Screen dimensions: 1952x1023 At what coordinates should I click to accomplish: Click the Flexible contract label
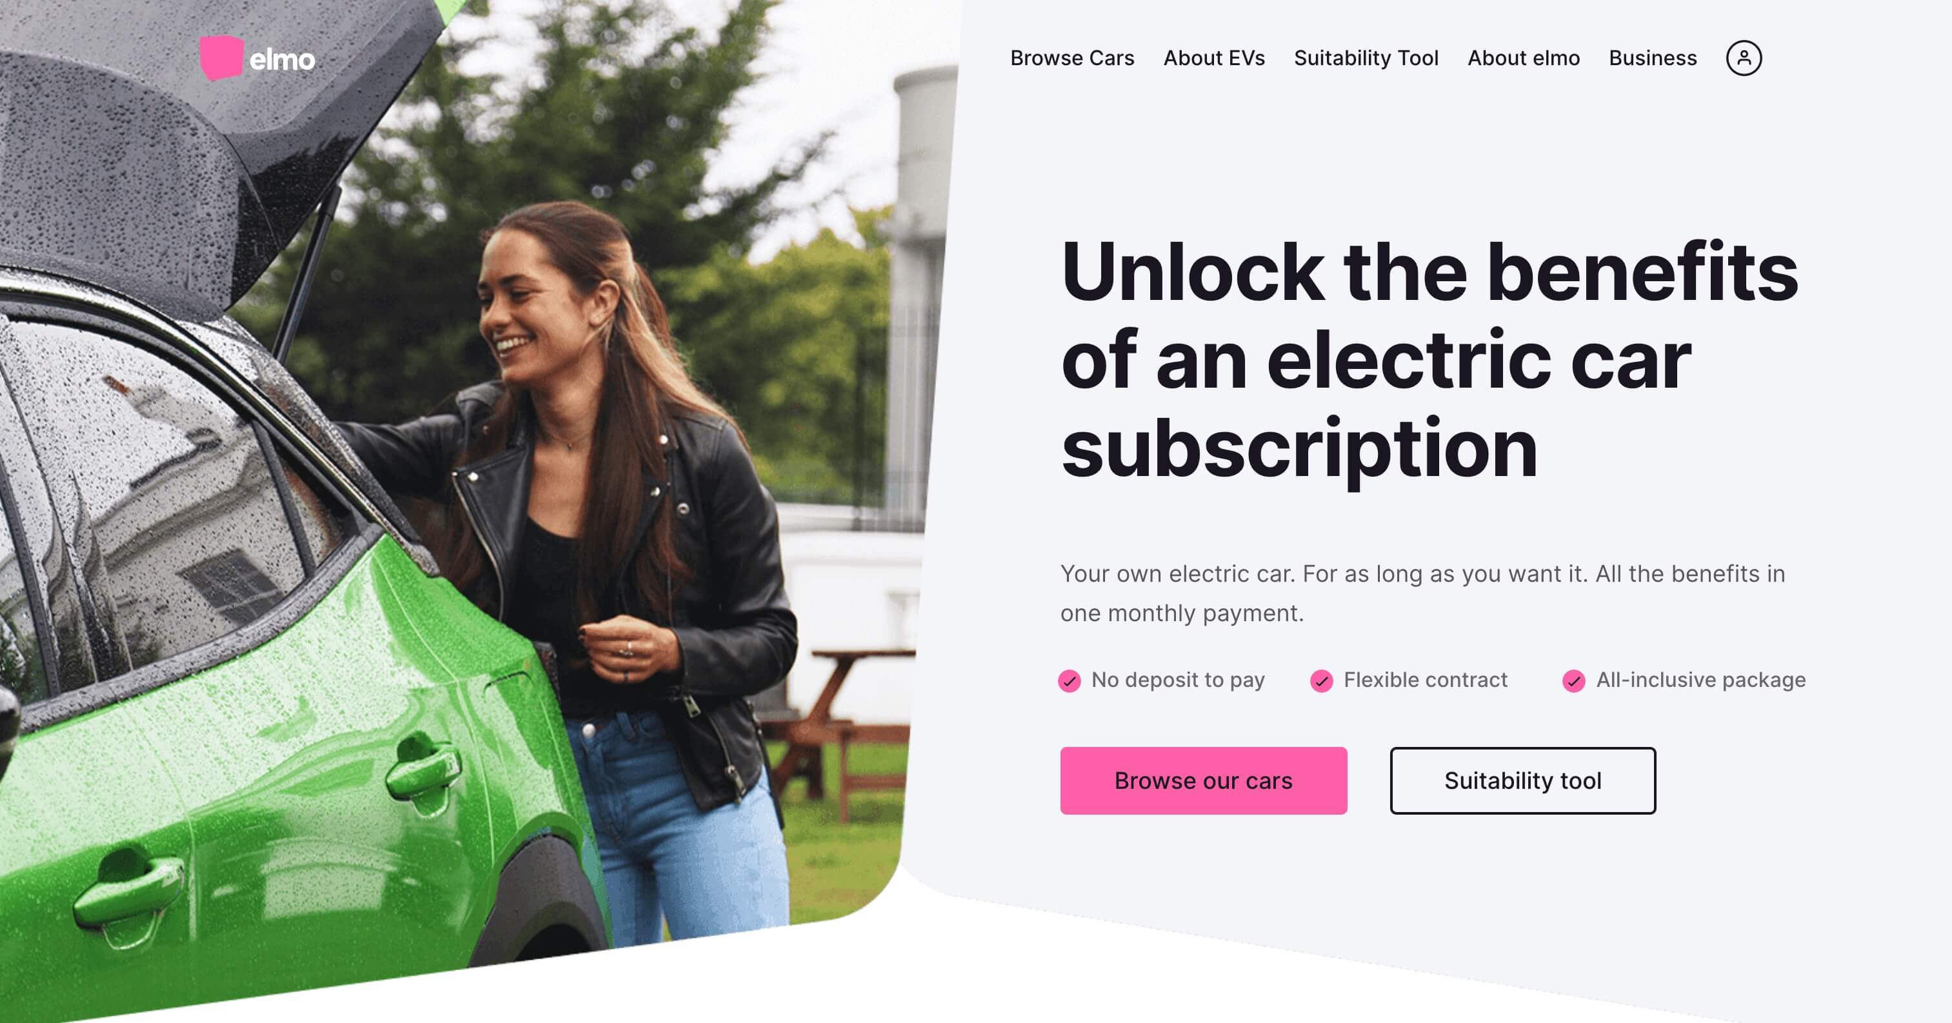pyautogui.click(x=1426, y=680)
